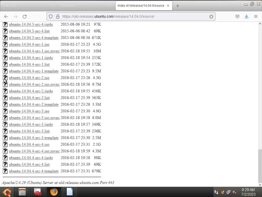Open file manager drawer taskbar icon

[x=22, y=192]
